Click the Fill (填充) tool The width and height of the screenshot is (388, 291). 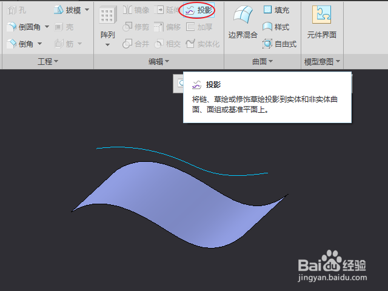276,10
